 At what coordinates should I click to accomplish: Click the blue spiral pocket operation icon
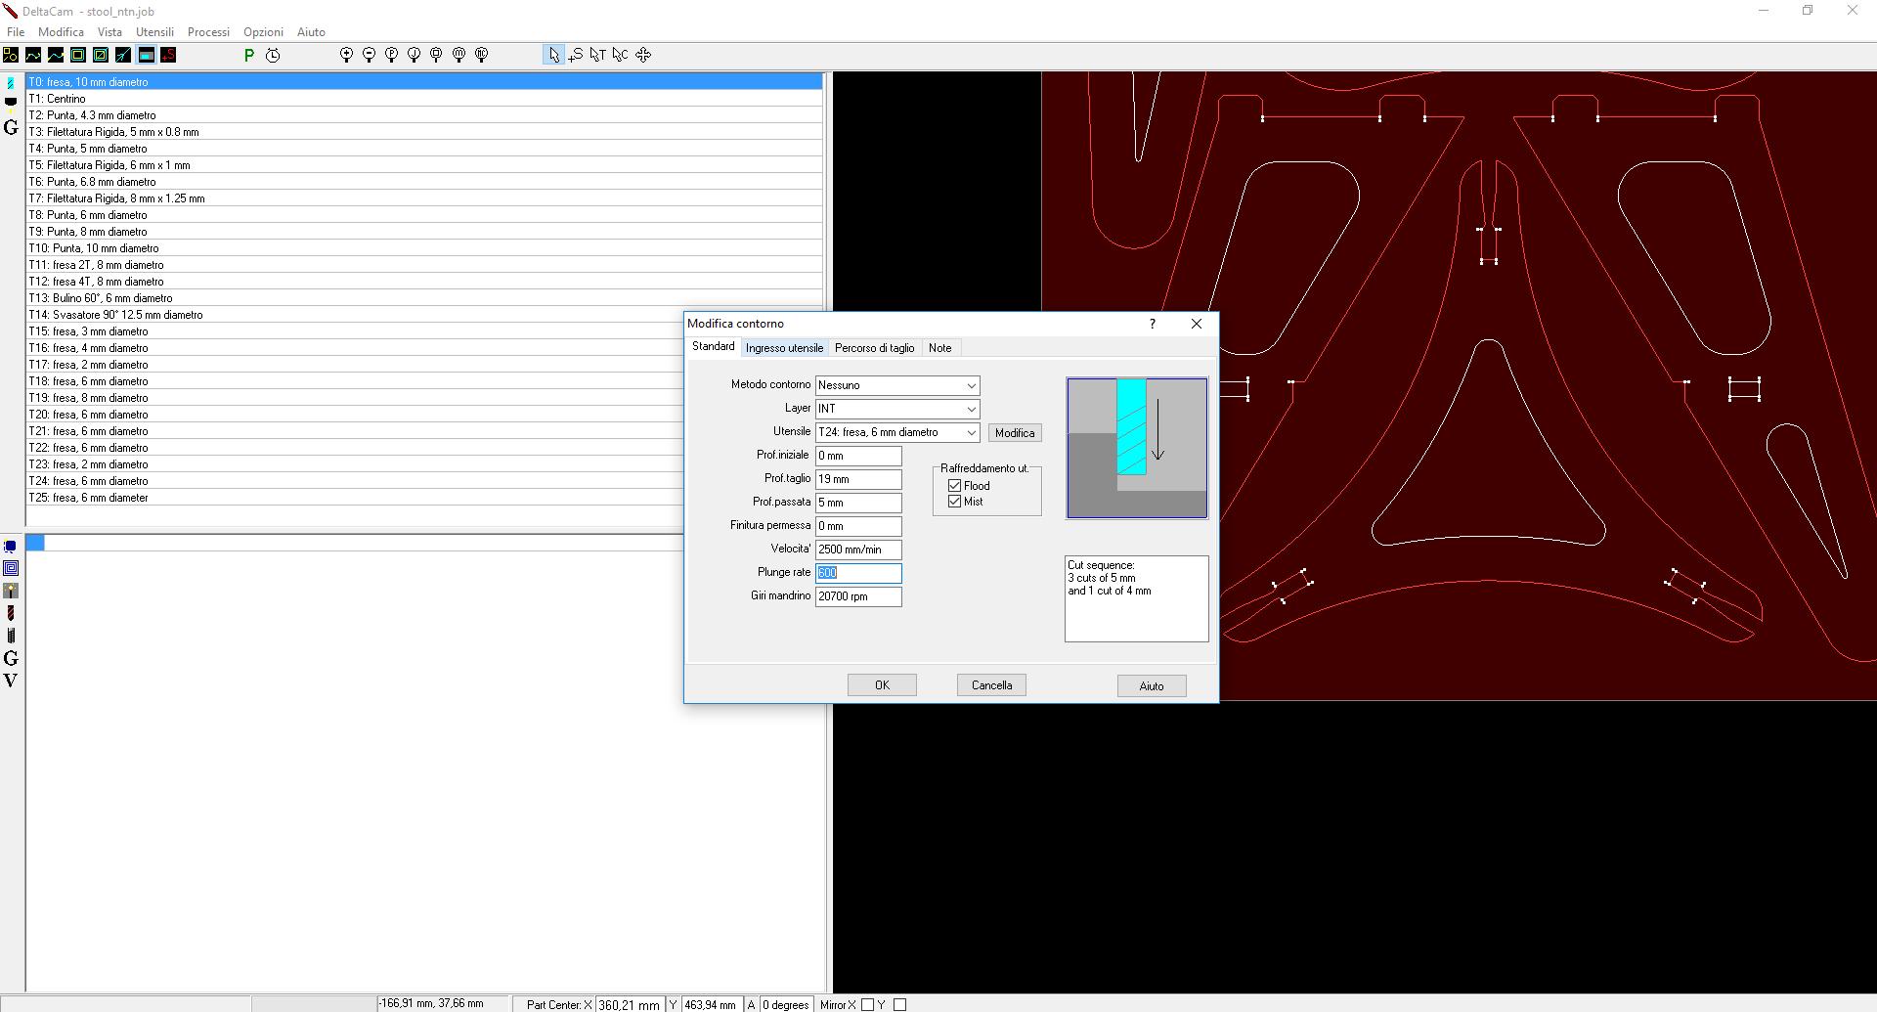[x=11, y=568]
